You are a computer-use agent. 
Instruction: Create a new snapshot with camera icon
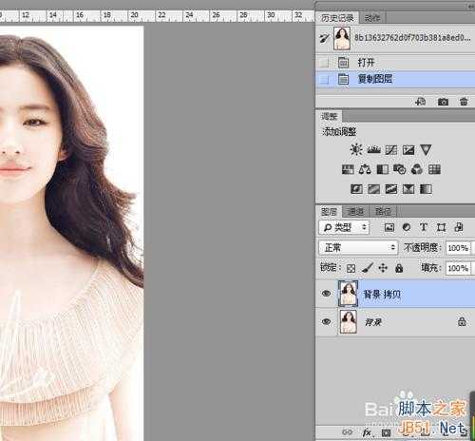[x=443, y=102]
